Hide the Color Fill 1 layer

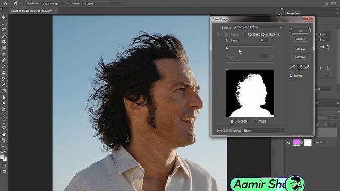(288, 143)
